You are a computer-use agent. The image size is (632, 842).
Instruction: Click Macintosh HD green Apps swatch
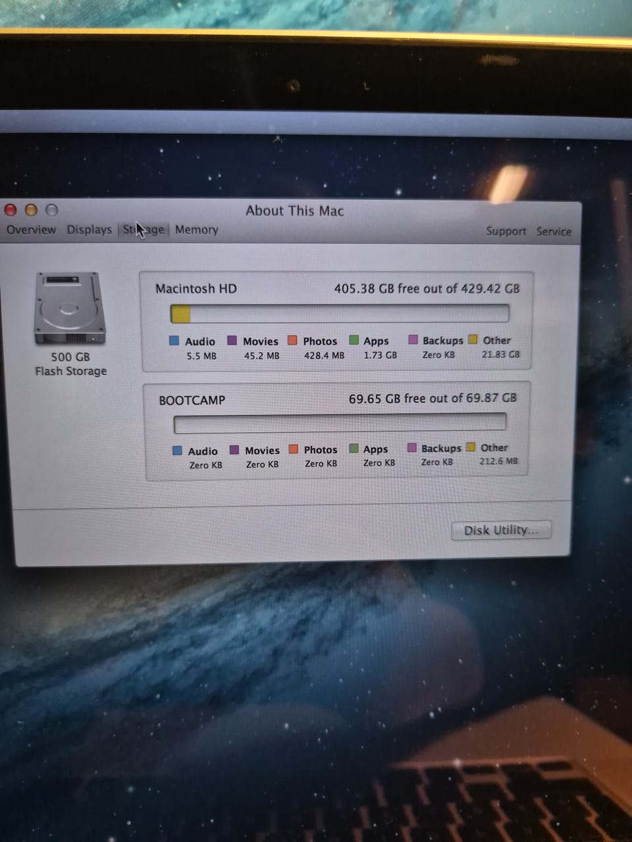(x=354, y=340)
